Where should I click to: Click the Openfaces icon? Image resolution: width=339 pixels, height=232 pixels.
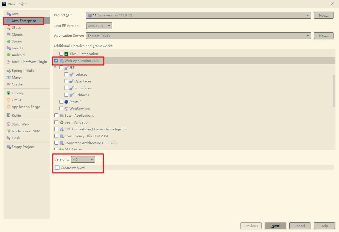tap(71, 81)
